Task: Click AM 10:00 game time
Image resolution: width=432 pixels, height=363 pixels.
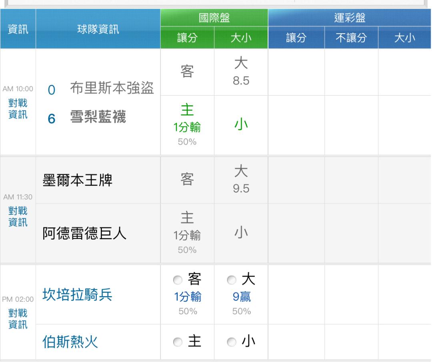Action: click(18, 89)
